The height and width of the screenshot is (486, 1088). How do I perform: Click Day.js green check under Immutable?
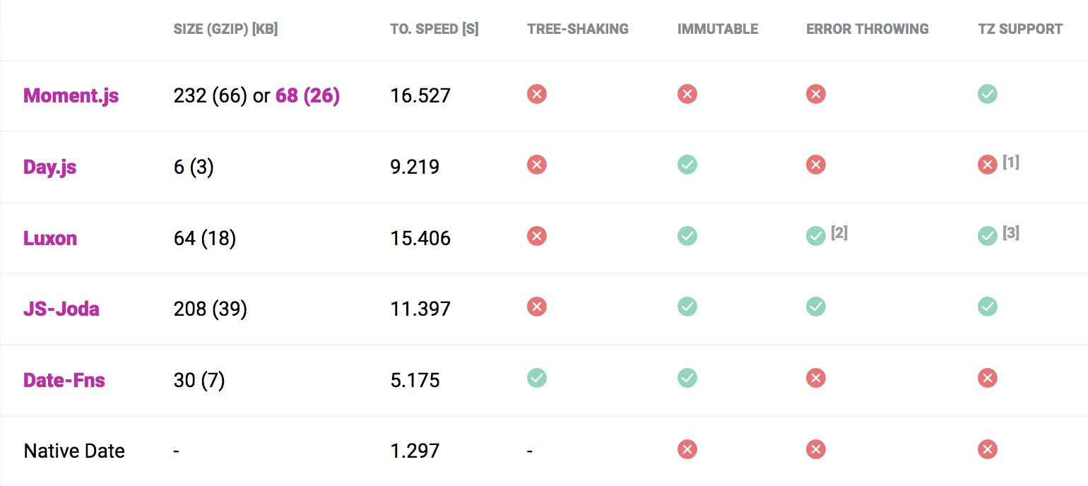tap(687, 165)
